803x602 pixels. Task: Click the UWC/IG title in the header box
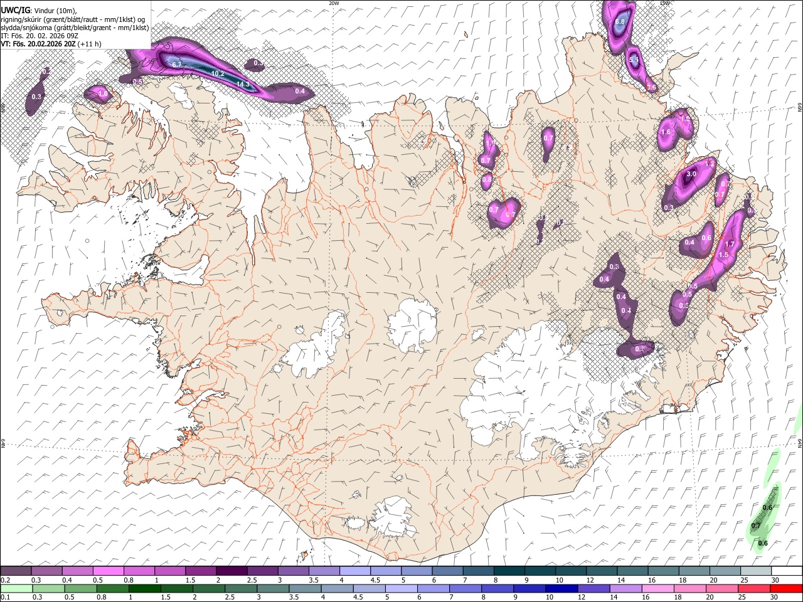(x=15, y=11)
